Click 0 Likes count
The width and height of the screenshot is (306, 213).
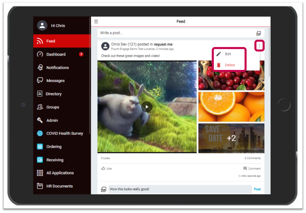pyautogui.click(x=105, y=158)
